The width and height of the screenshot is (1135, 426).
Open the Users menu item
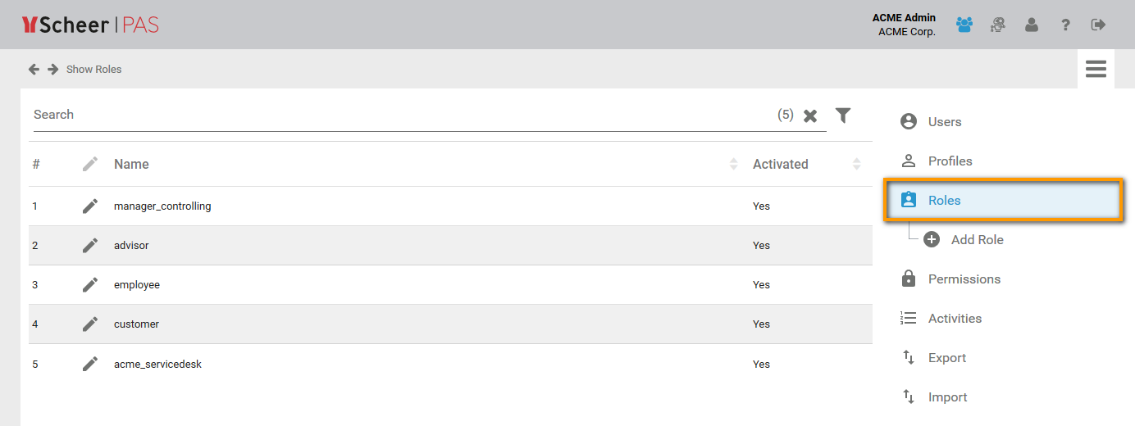[x=944, y=122]
